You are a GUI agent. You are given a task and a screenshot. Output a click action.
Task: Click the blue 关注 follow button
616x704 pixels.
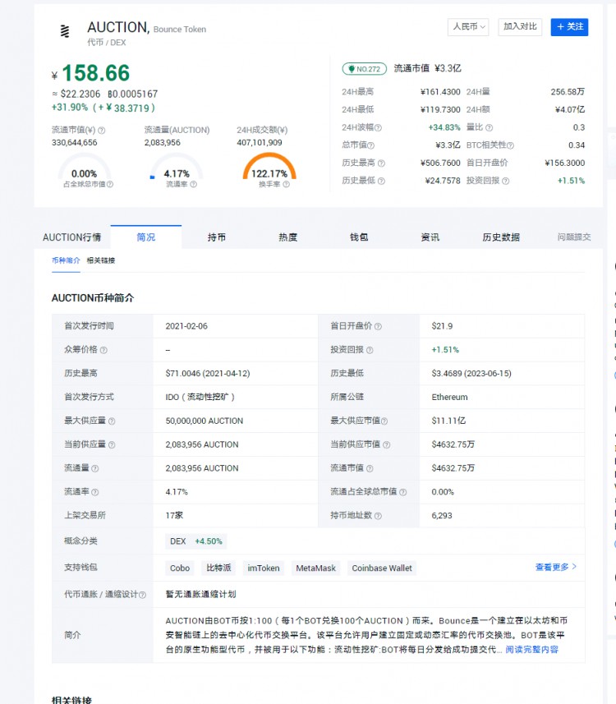[x=569, y=27]
